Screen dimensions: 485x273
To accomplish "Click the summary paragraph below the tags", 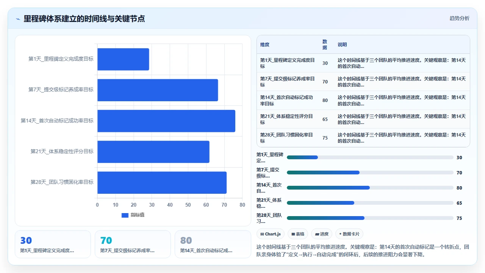I will point(363,251).
